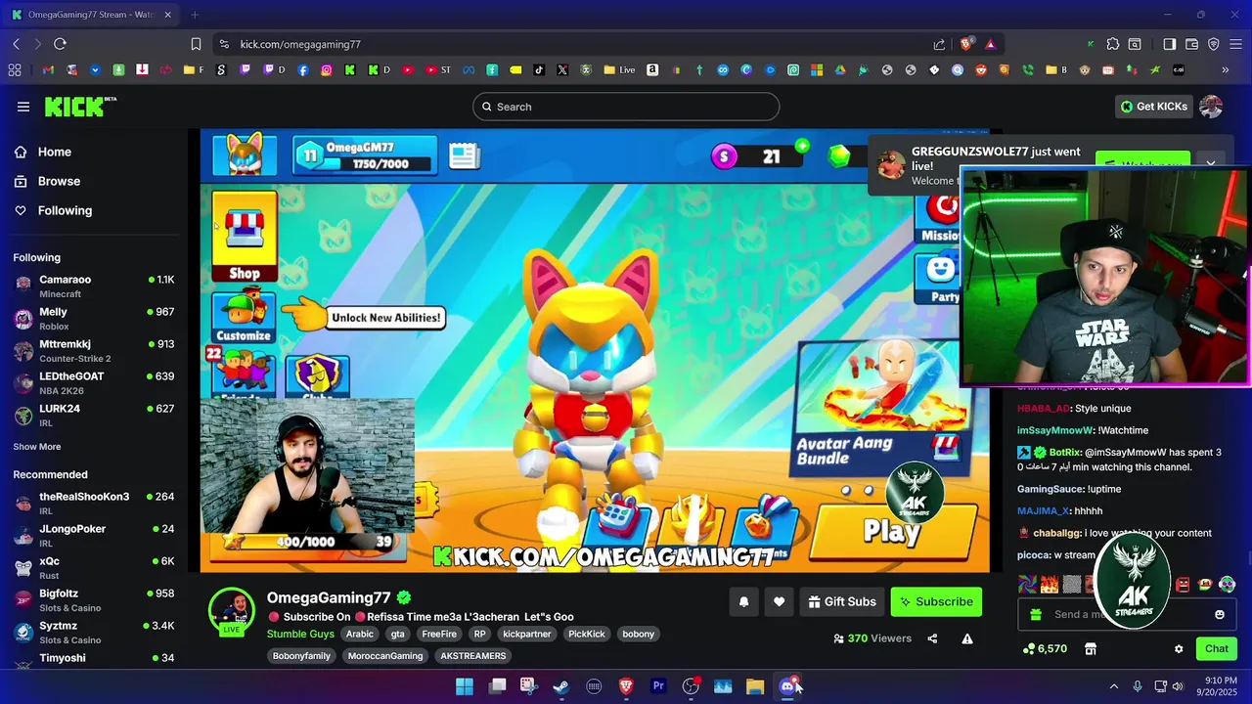Open Timyoshi recommended channel

pyautogui.click(x=94, y=658)
